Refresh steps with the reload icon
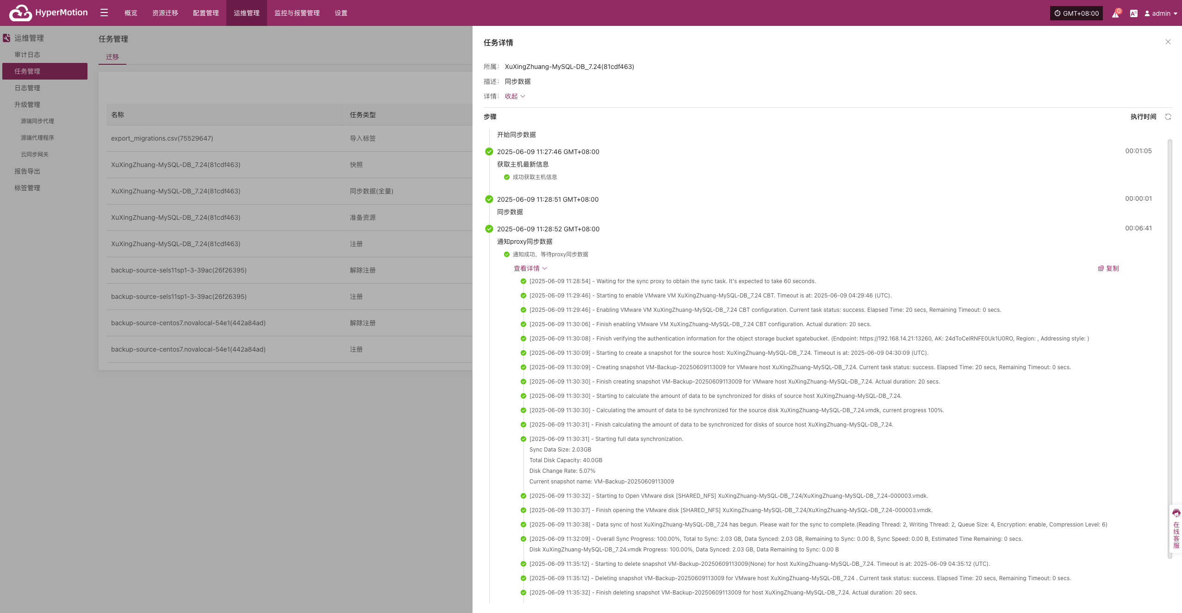Viewport: 1182px width, 613px height. [x=1168, y=117]
